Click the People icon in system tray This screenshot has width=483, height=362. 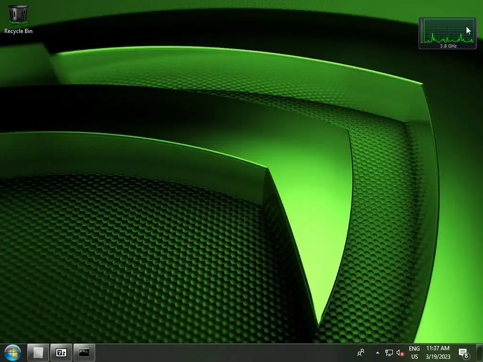coord(361,353)
